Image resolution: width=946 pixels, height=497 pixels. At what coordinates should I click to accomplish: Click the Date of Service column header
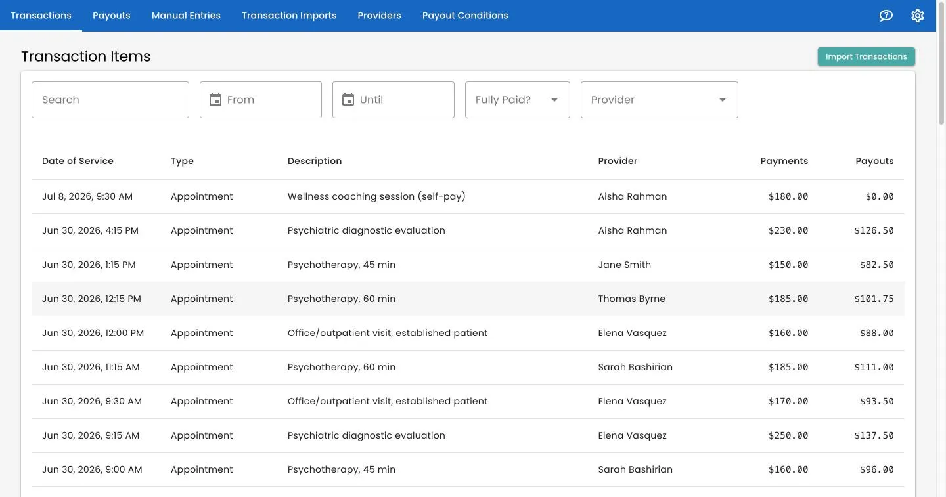78,161
